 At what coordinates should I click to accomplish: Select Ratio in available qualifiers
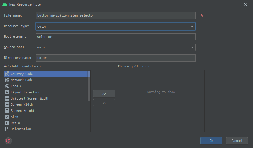coord(46,123)
